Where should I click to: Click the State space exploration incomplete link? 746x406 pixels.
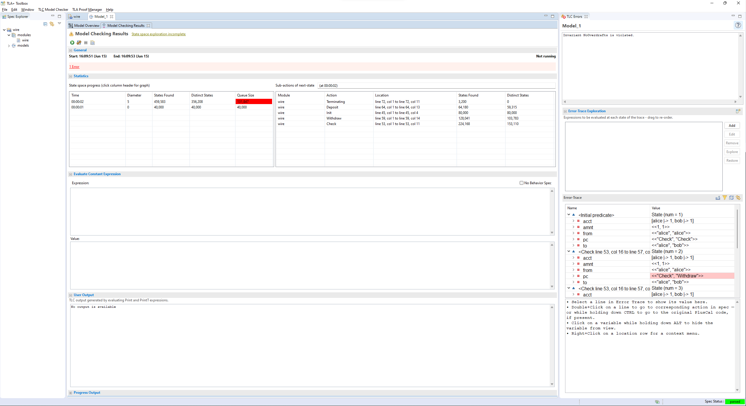click(158, 34)
